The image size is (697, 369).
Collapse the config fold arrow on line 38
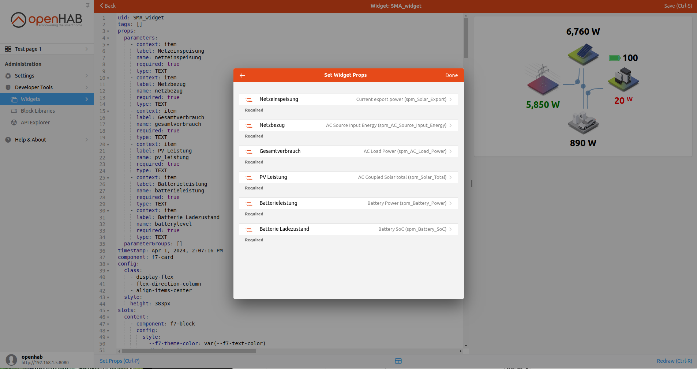pyautogui.click(x=108, y=264)
